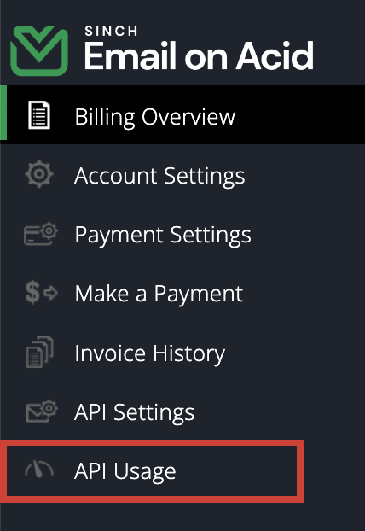Click the SINCH brand text above logo

point(112,31)
